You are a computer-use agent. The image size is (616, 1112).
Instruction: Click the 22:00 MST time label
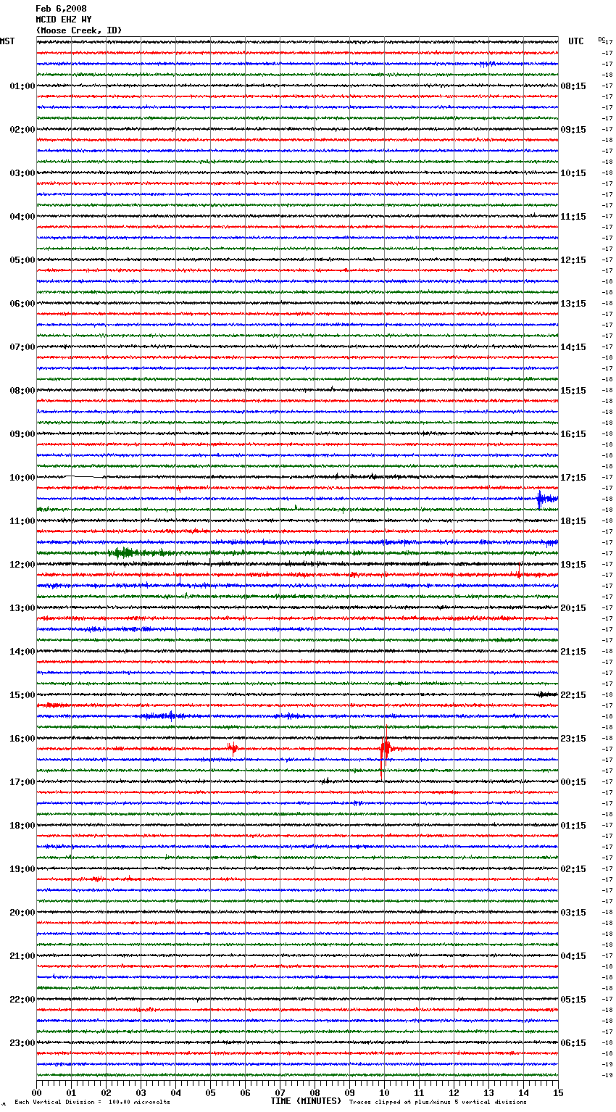22,1000
